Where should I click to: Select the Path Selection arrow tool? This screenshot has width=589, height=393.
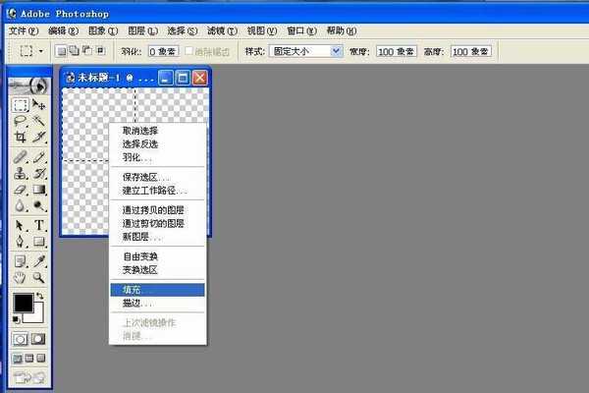click(x=21, y=225)
